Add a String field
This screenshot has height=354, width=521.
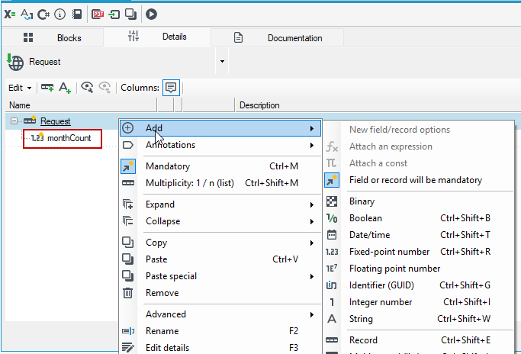[x=419, y=319]
